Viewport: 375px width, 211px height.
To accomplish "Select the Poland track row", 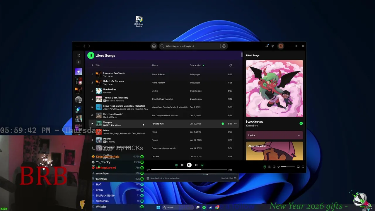I will tap(164, 140).
